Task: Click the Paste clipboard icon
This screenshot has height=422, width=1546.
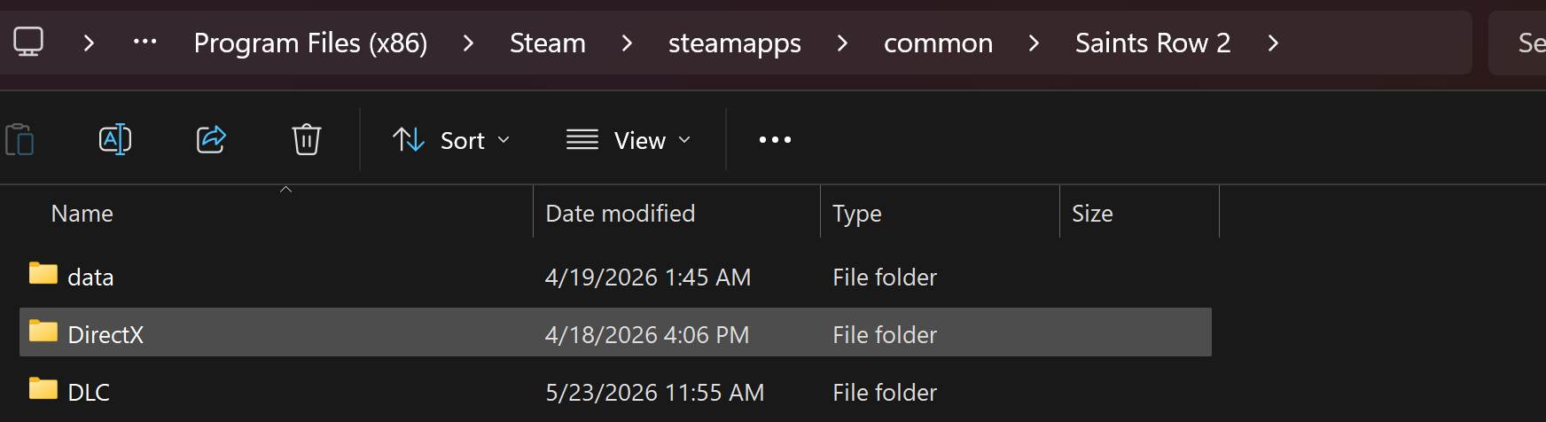Action: pyautogui.click(x=20, y=139)
